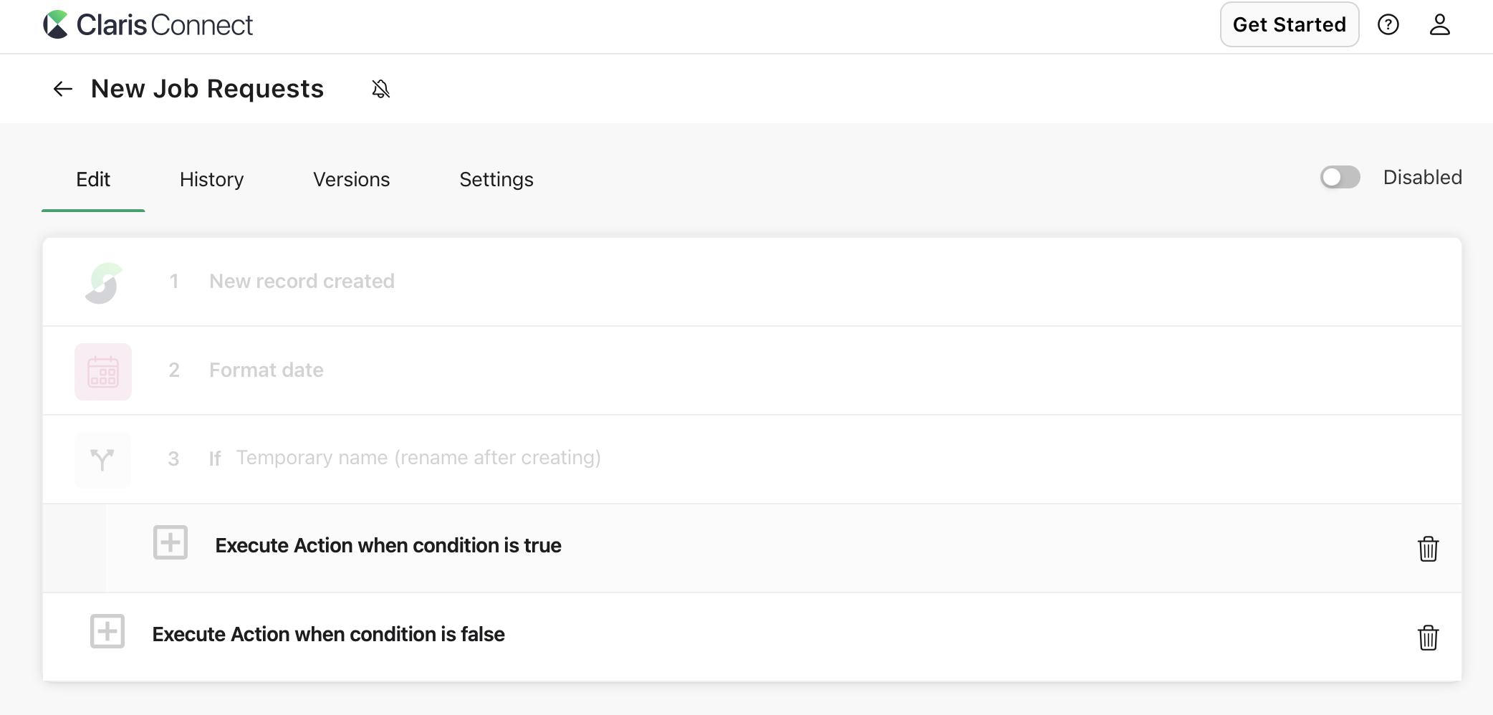The image size is (1493, 715).
Task: Open the Versions tab
Action: click(351, 179)
